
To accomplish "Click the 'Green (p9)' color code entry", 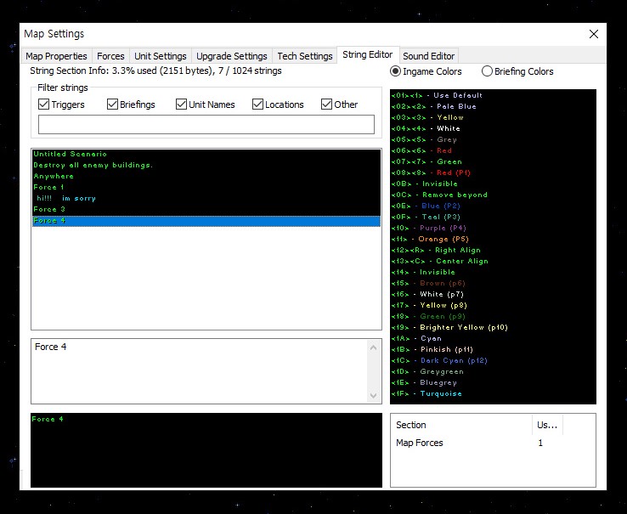I will (x=428, y=316).
